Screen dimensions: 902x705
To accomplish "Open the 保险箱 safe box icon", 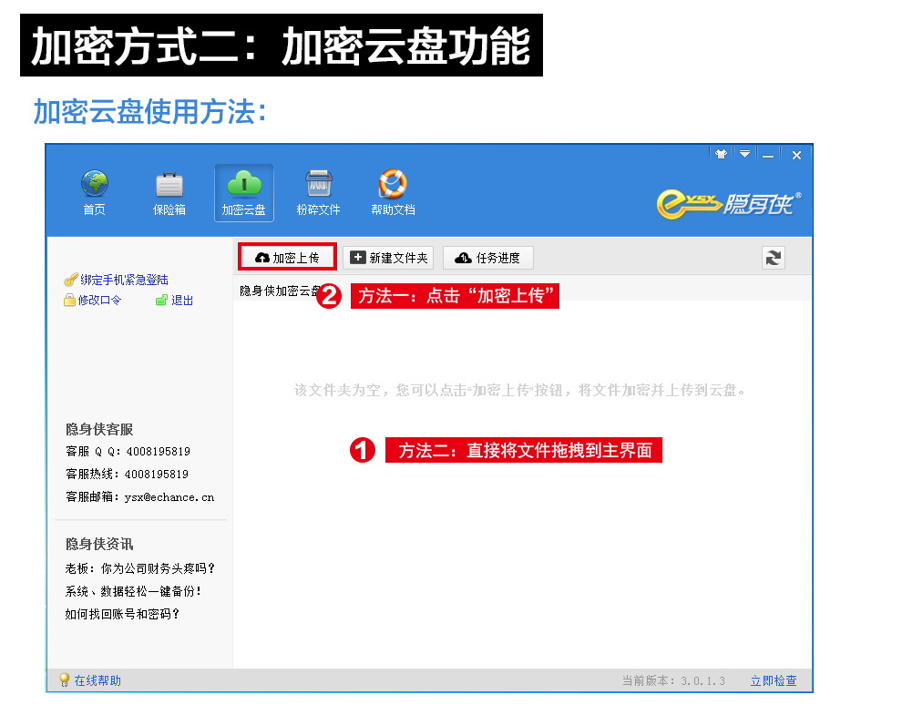I will tap(169, 192).
